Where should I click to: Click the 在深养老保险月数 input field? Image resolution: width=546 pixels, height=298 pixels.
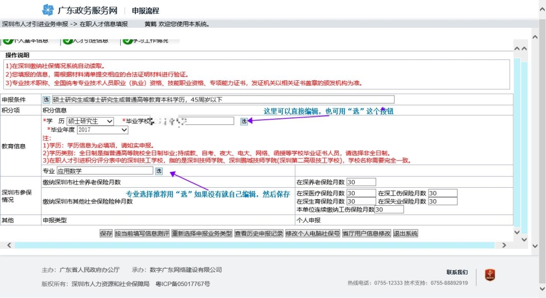click(361, 182)
